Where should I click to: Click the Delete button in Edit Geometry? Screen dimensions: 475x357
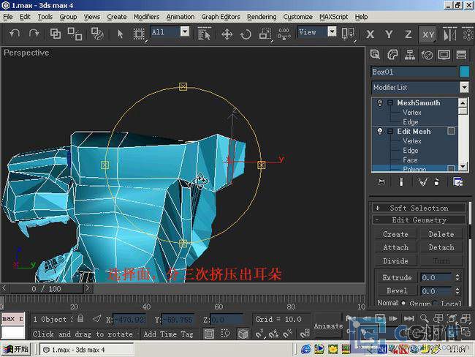(x=441, y=234)
